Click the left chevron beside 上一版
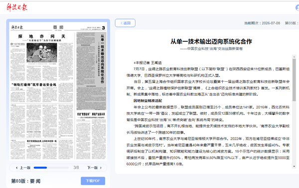This screenshot has width=299, height=188. (x=17, y=168)
